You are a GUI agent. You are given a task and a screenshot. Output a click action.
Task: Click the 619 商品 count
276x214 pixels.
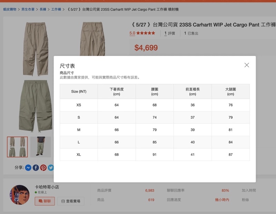[151, 200]
